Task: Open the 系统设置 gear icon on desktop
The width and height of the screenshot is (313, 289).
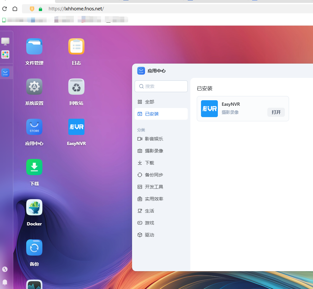Action: point(34,87)
